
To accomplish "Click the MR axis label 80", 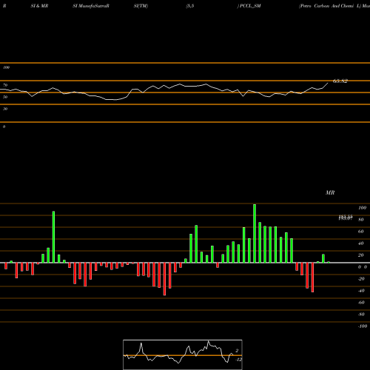I will click(x=361, y=220).
